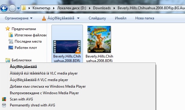185x110 pixels.
Task: Click the Предпочитани star icon
Action: coord(8,29)
